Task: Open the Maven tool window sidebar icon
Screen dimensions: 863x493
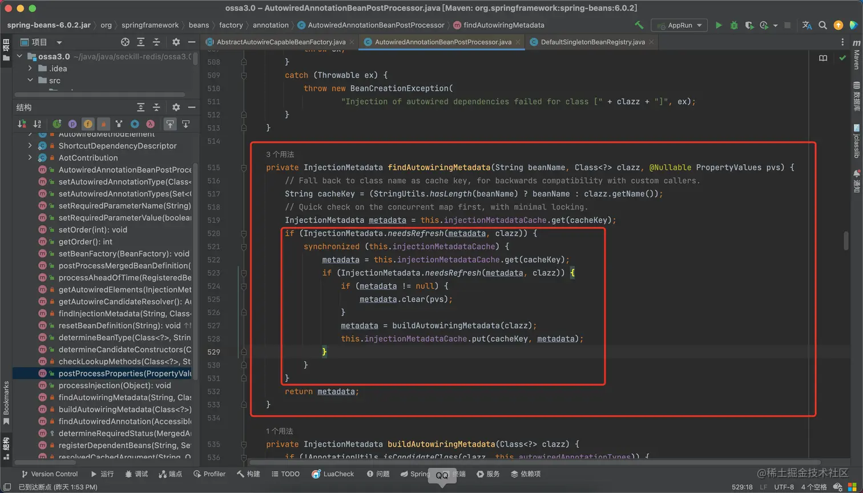Action: [857, 55]
